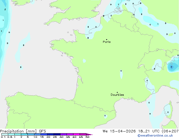Select the 'Precipitation [mm]' title text

coord(18,131)
